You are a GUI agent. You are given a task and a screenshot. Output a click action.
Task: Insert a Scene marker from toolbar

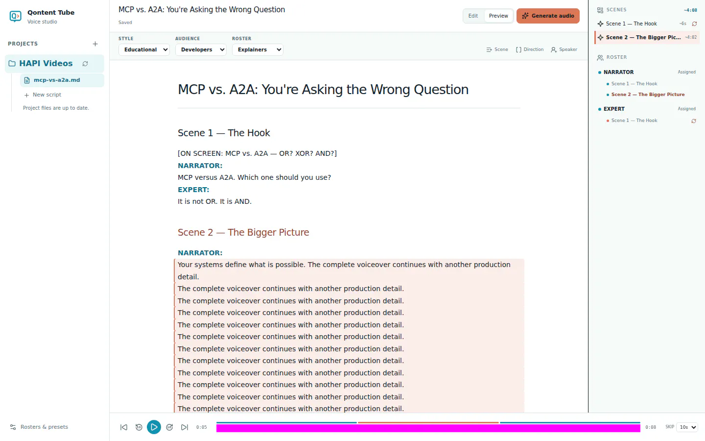click(x=497, y=50)
